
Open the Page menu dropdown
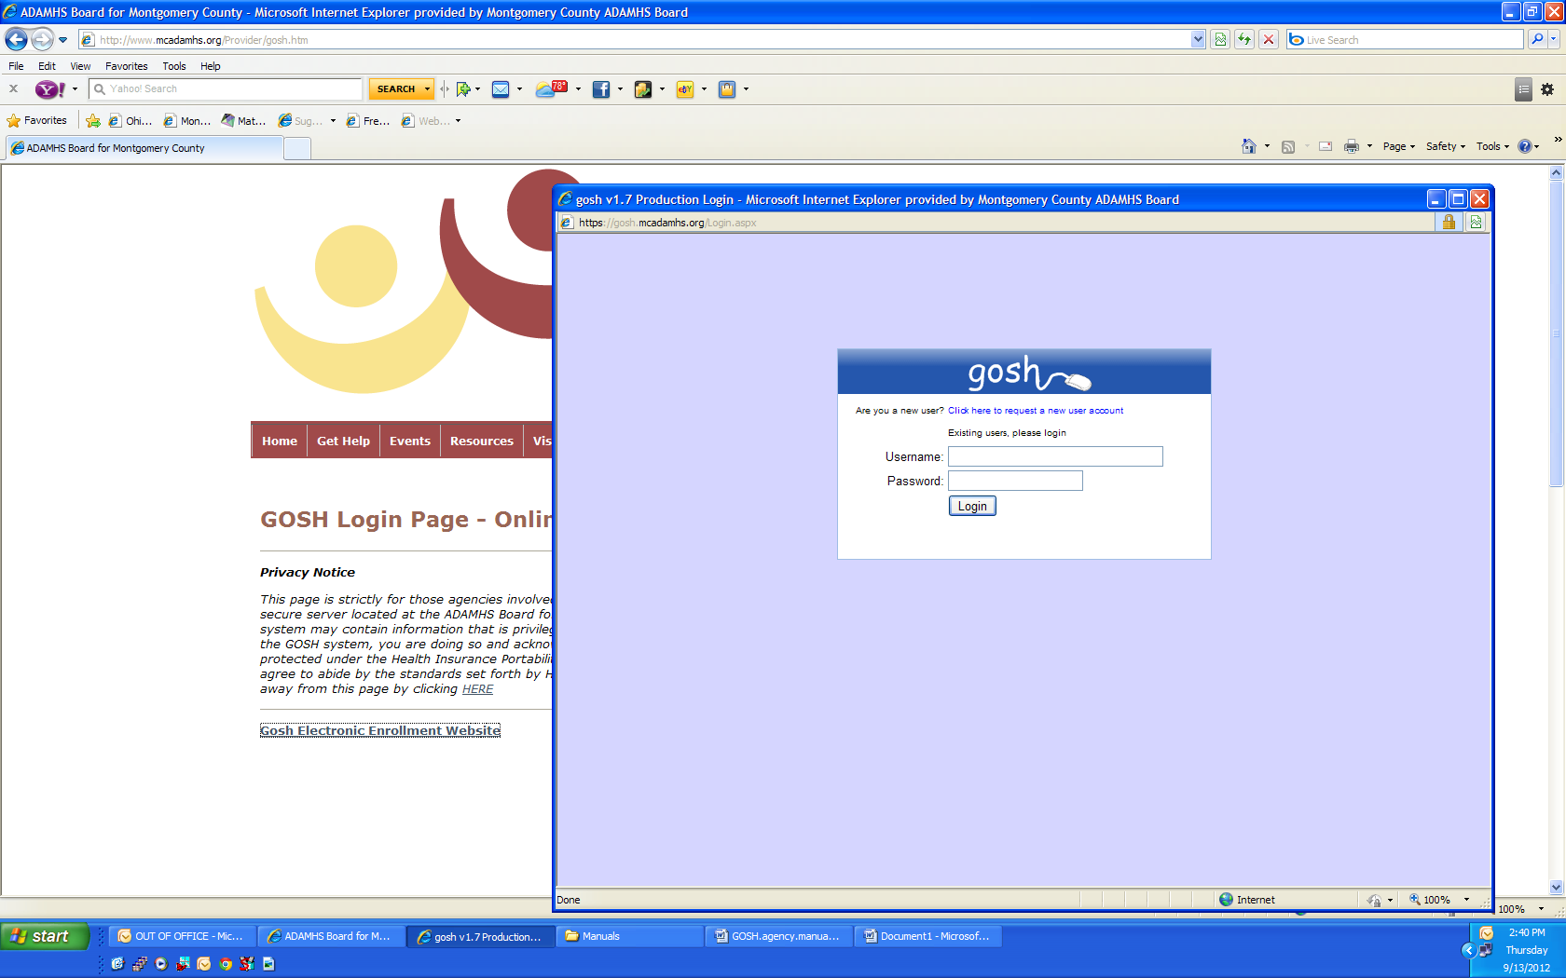pos(1399,146)
